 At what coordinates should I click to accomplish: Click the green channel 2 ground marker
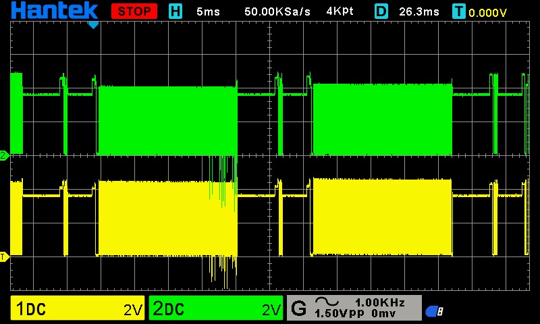4,155
